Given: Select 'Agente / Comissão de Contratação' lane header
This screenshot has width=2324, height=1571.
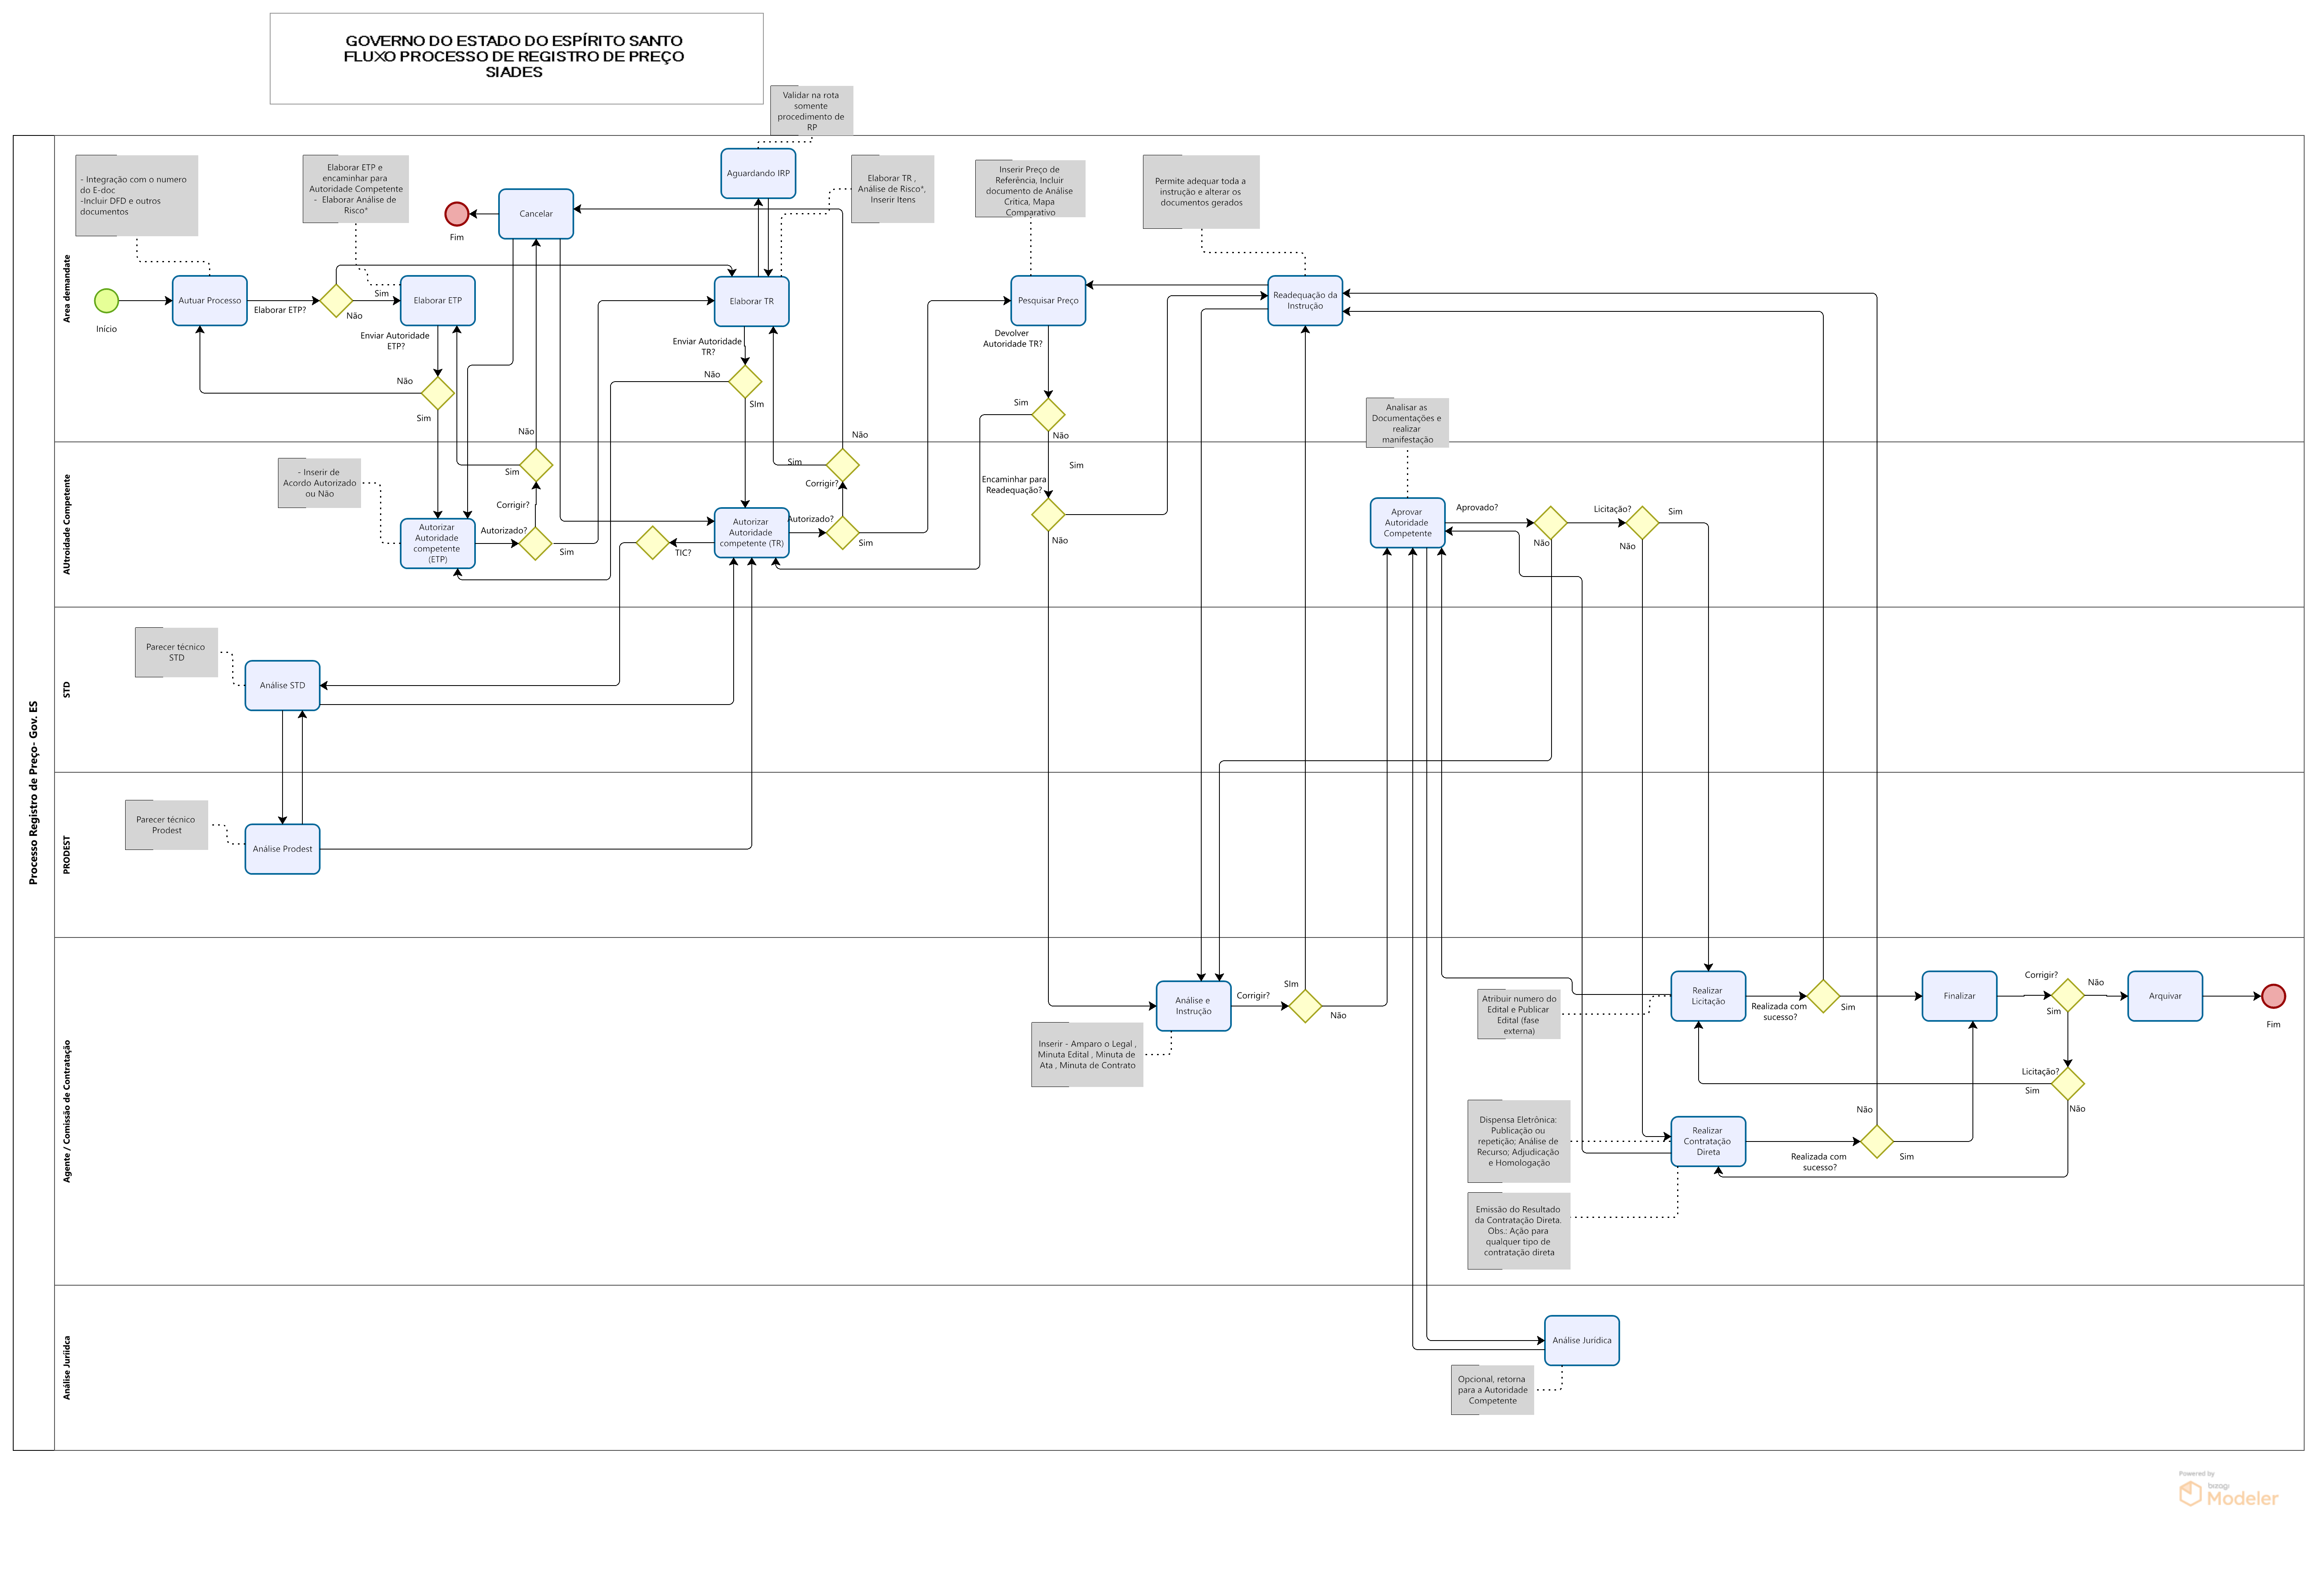Looking at the screenshot, I should click(67, 1111).
